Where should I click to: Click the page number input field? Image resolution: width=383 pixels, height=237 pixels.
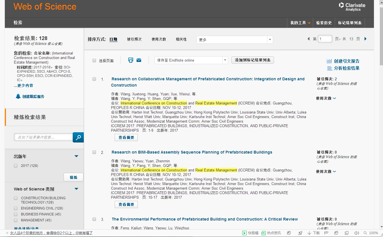(x=325, y=39)
